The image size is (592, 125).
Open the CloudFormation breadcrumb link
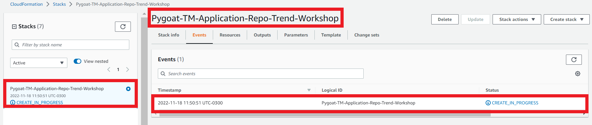point(26,4)
